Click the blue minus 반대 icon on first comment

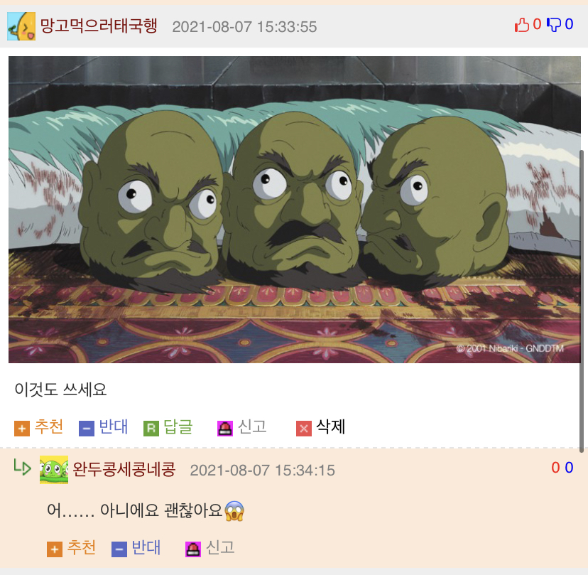[86, 429]
